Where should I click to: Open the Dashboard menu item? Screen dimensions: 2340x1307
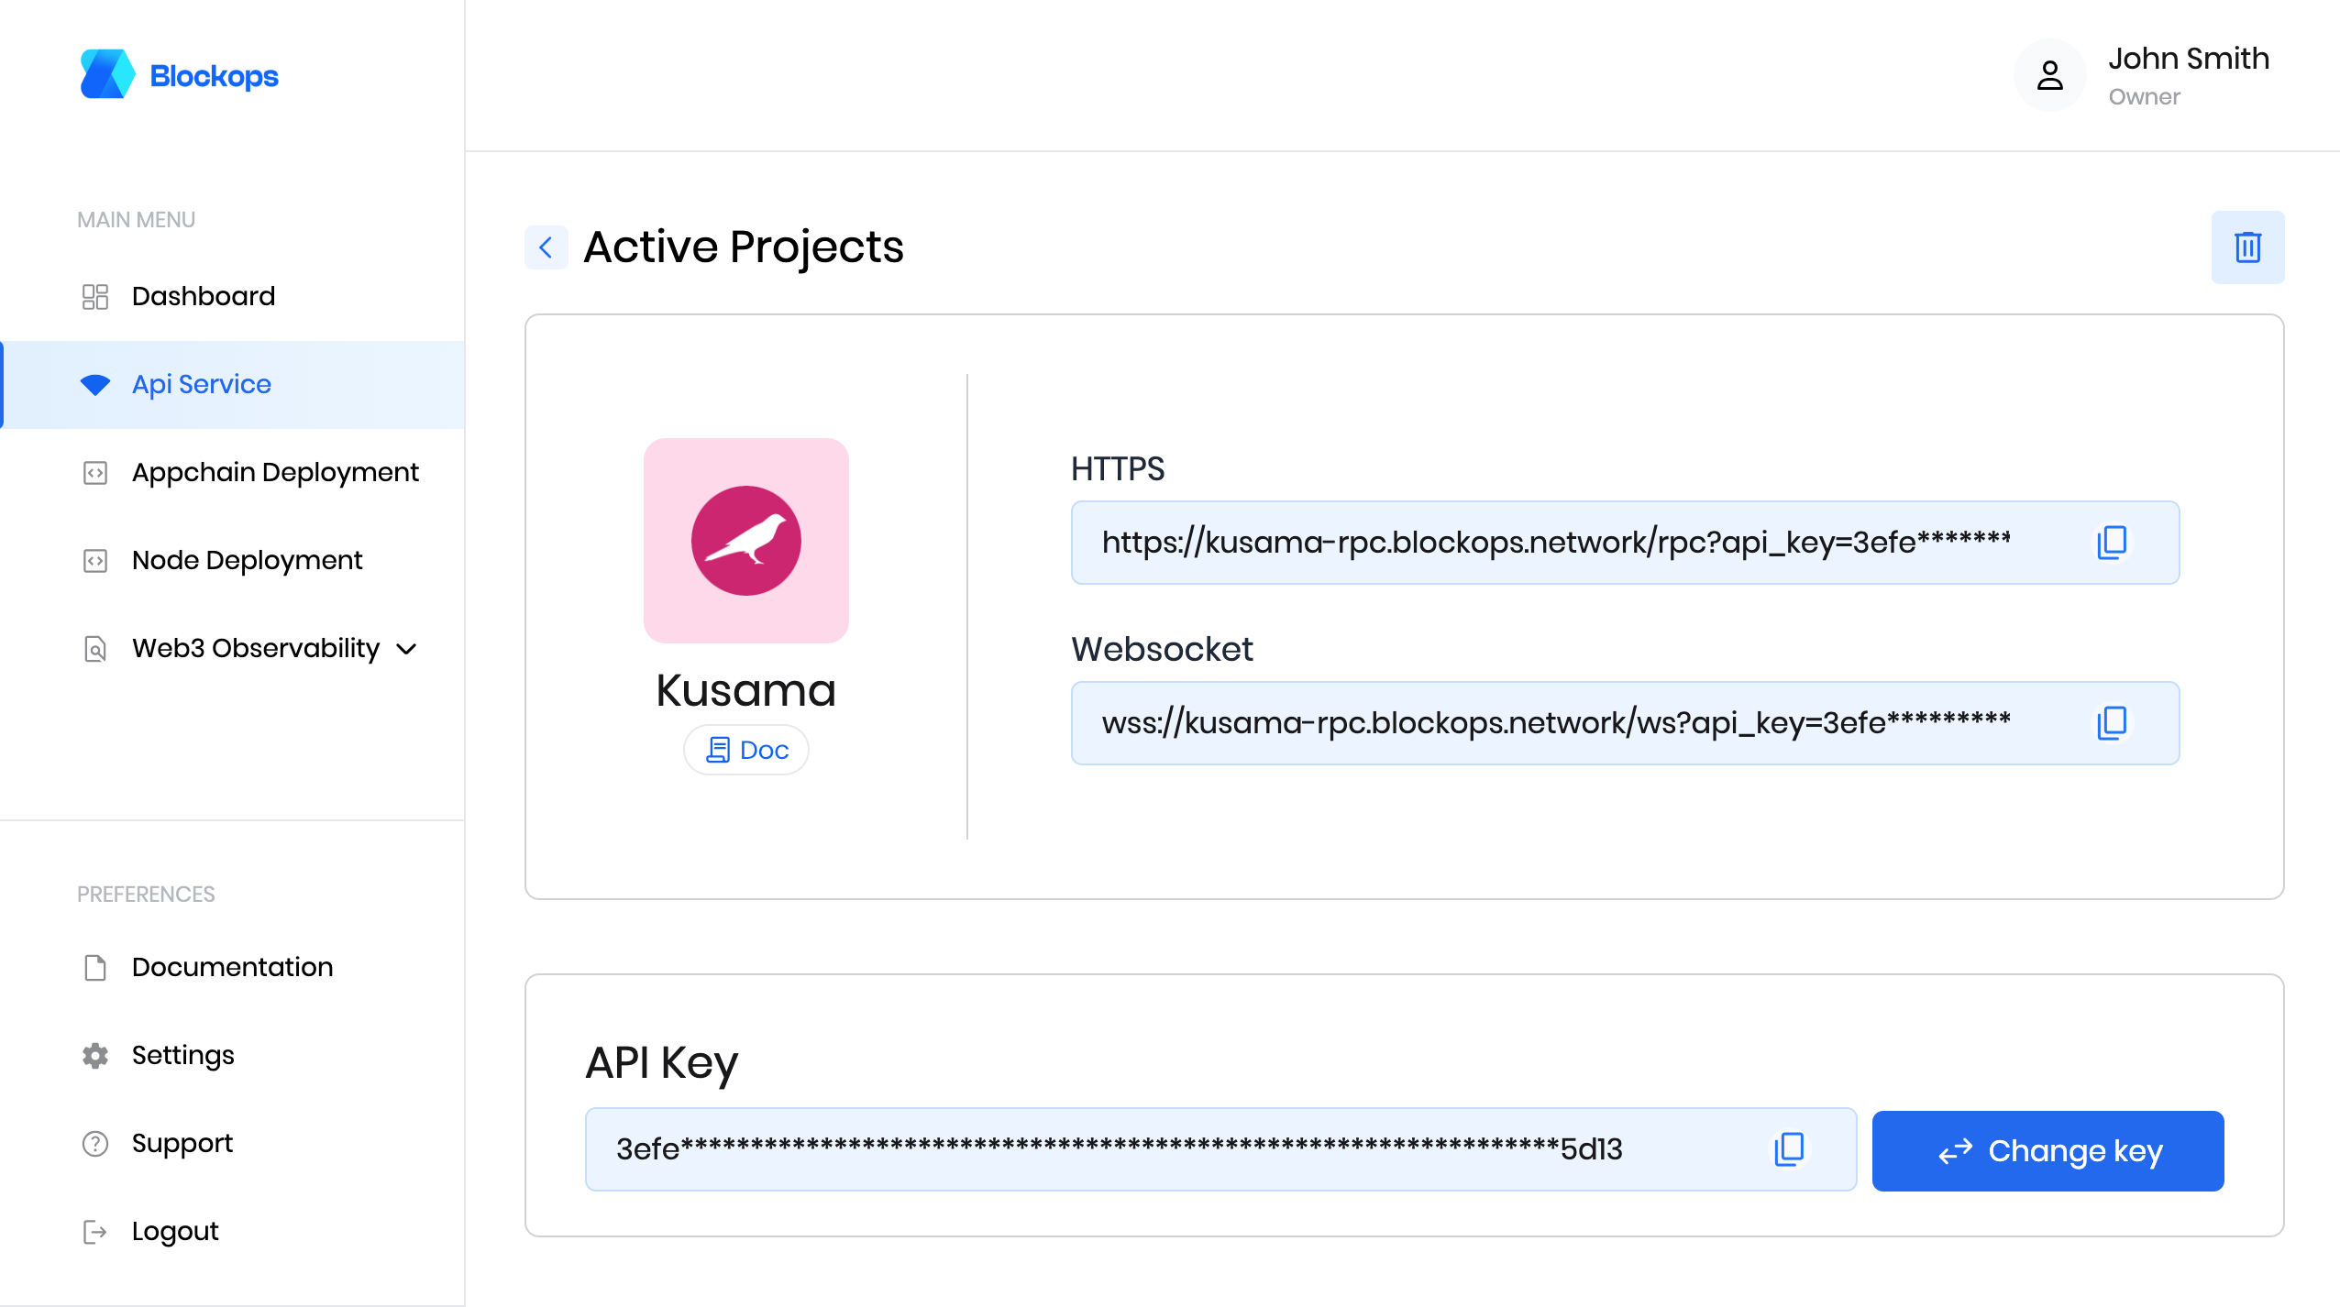click(x=233, y=296)
